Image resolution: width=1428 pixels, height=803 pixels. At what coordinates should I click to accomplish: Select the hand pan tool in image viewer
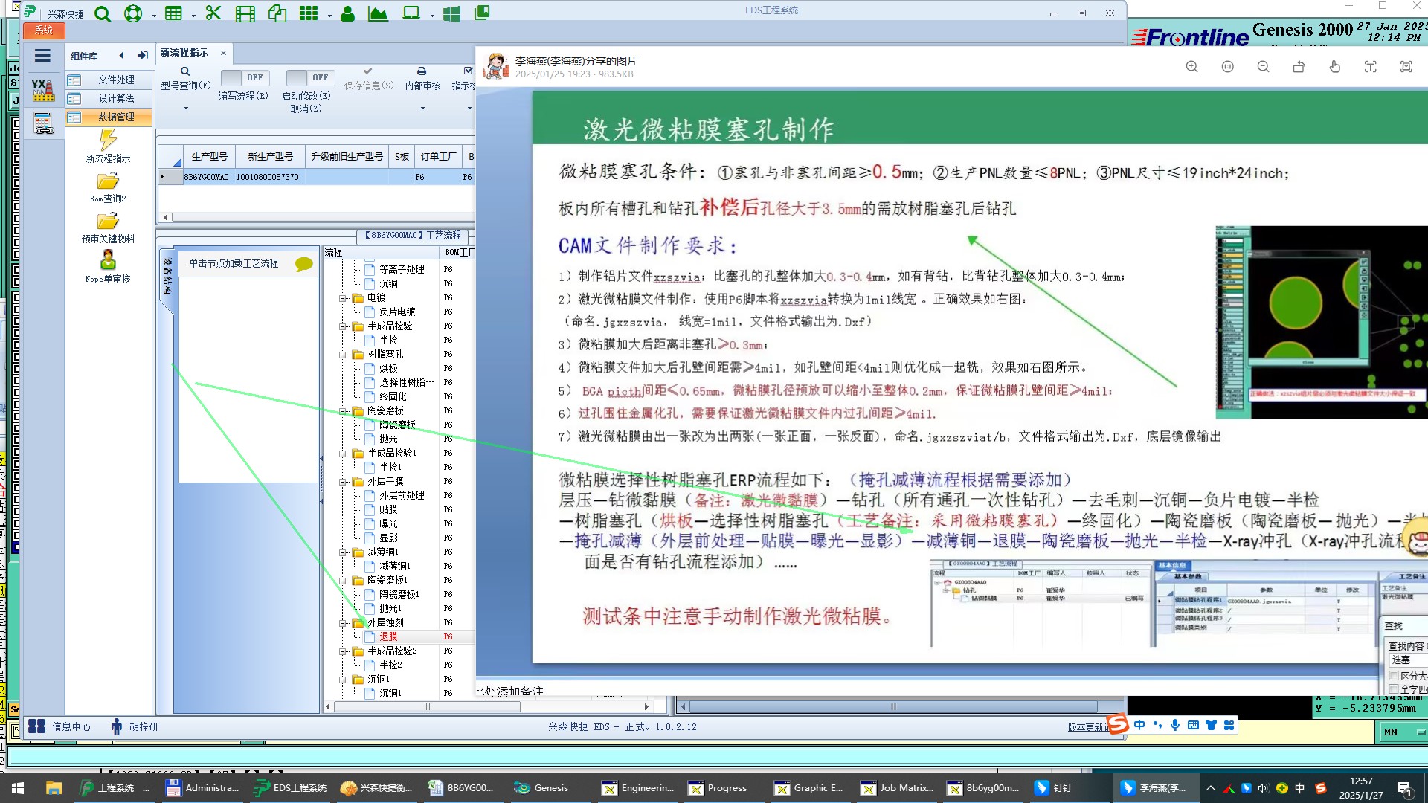[x=1334, y=67]
